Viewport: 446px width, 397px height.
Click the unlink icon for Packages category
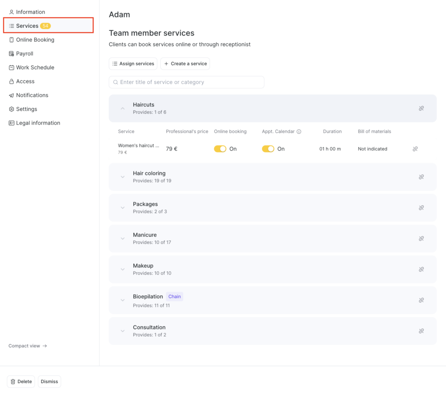coord(421,208)
